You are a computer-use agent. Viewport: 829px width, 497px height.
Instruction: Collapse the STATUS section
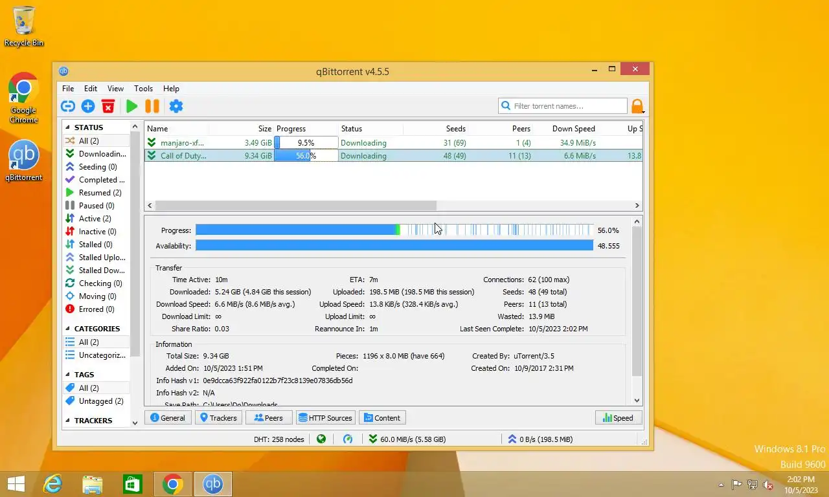click(68, 127)
